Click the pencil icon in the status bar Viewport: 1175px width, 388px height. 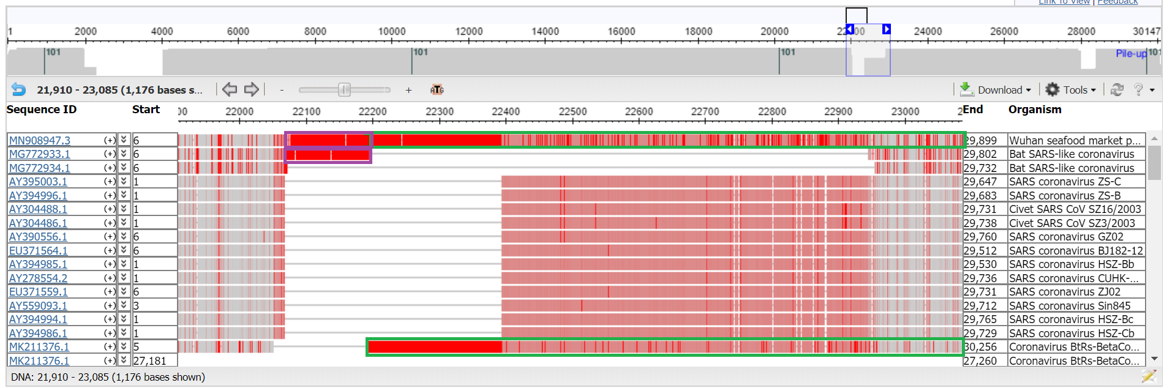[1149, 376]
